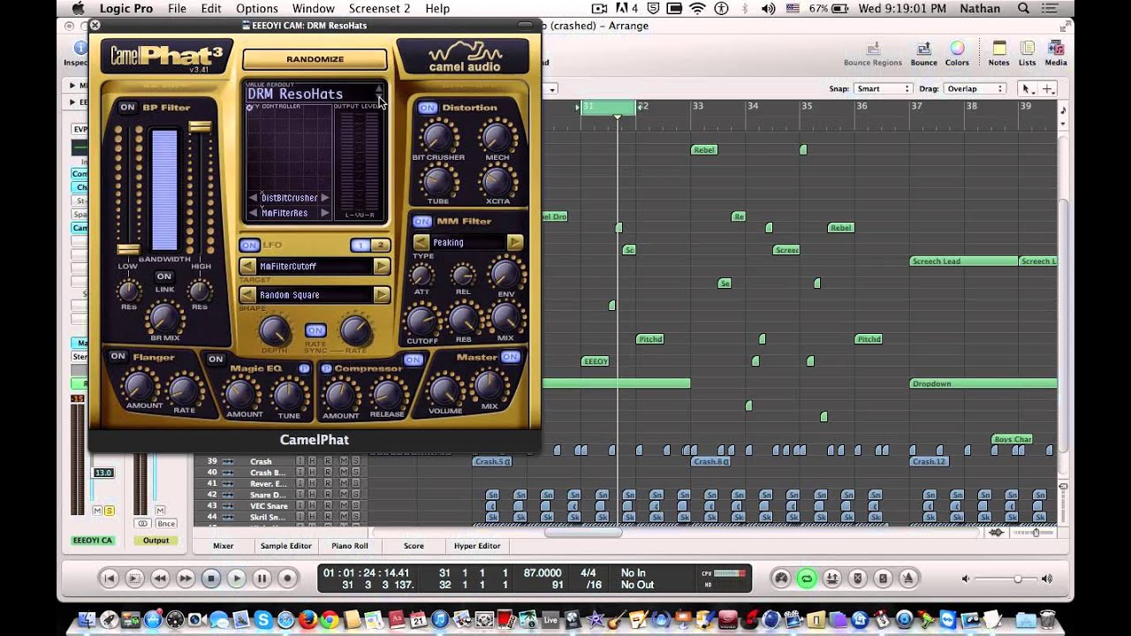This screenshot has width=1131, height=636.
Task: Open the Colors palette in toolbar
Action: [x=957, y=53]
